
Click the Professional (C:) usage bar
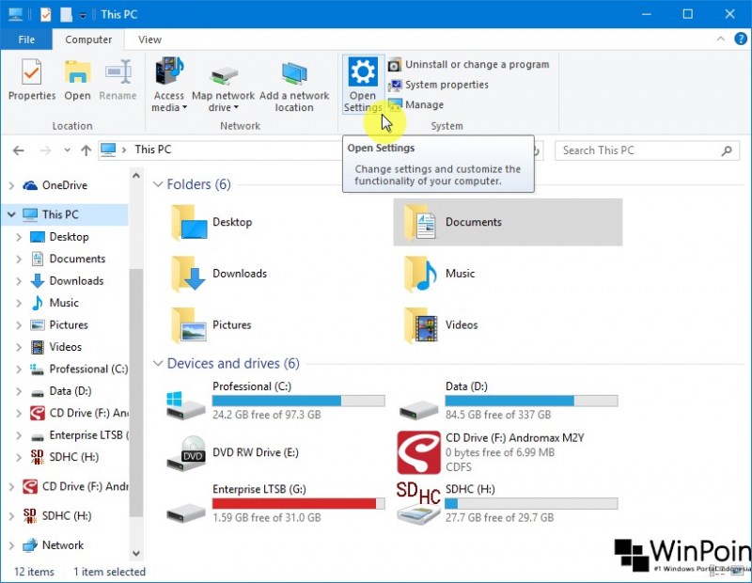click(298, 401)
